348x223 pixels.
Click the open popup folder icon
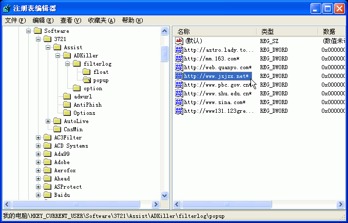[87, 80]
